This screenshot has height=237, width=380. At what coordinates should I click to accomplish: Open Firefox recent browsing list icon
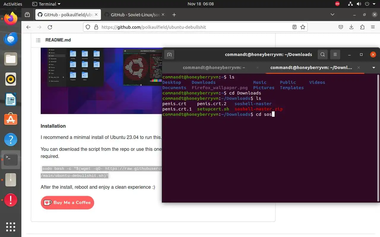[x=27, y=15]
